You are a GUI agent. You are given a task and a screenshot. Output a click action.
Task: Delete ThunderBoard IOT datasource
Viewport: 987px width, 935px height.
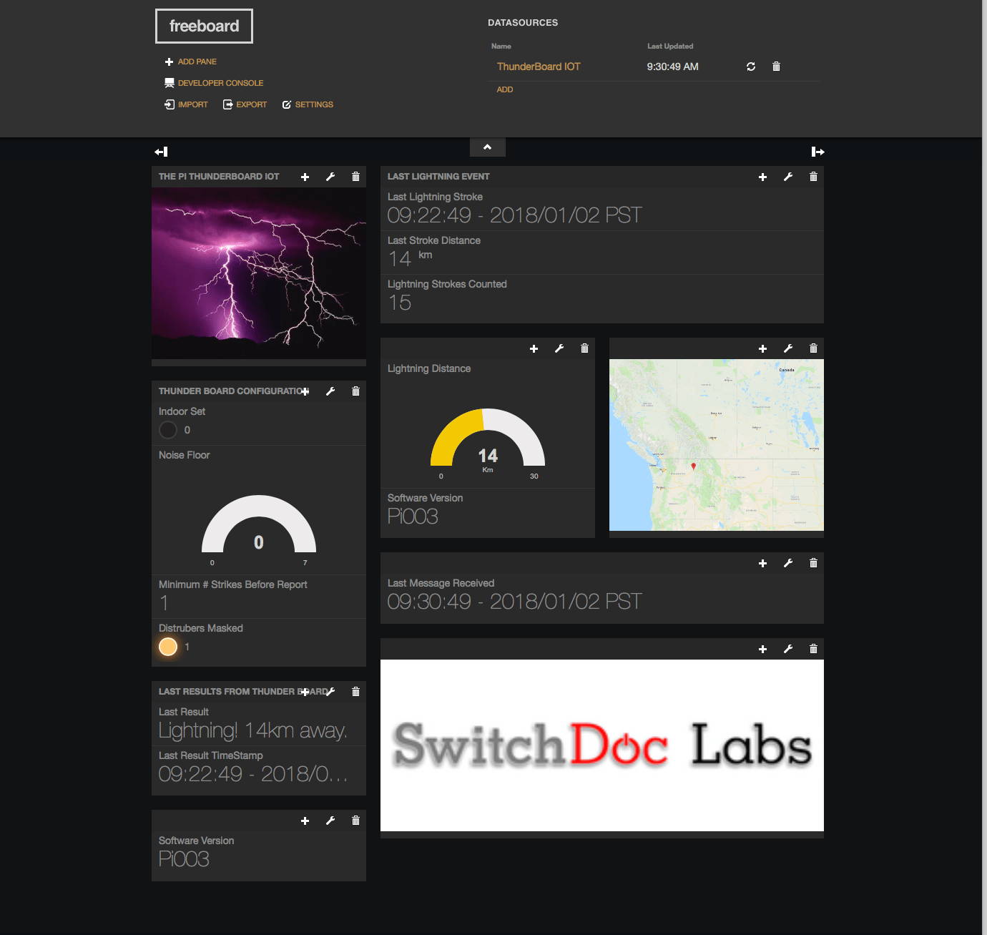pyautogui.click(x=776, y=67)
